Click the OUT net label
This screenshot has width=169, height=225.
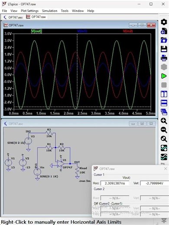(x=77, y=162)
